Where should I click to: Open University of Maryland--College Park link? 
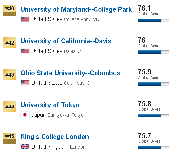click(76, 9)
